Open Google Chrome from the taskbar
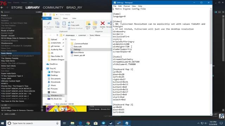Image resolution: width=225 pixels, height=126 pixels. click(88, 123)
